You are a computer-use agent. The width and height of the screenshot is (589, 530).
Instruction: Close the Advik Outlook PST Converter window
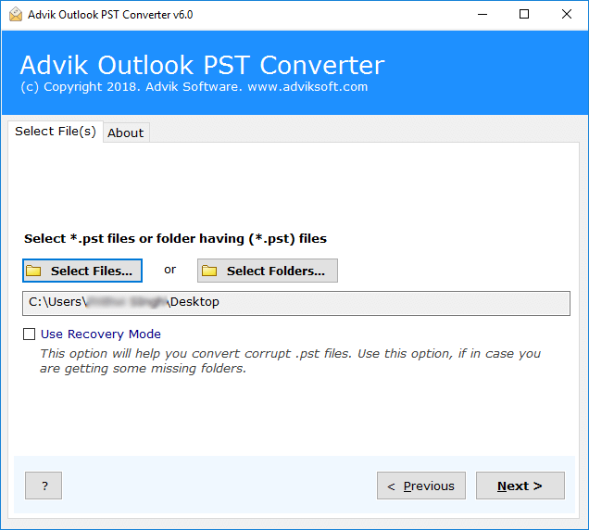coord(567,14)
